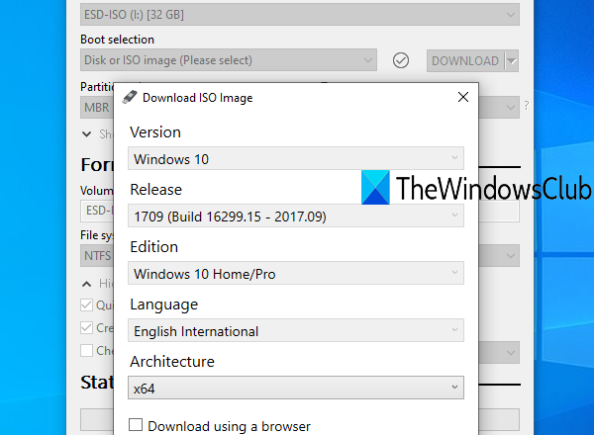
Task: Tick the Download using a browser checkbox
Action: pos(136,425)
